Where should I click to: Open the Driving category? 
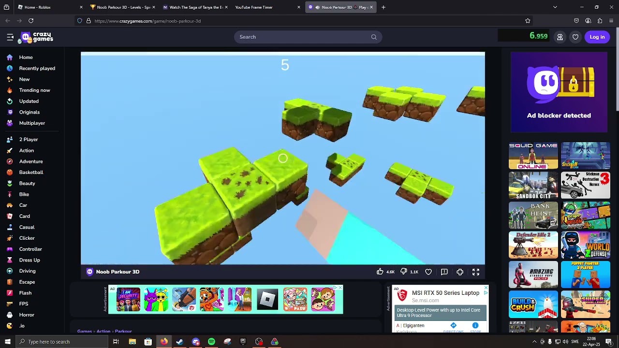coord(27,271)
